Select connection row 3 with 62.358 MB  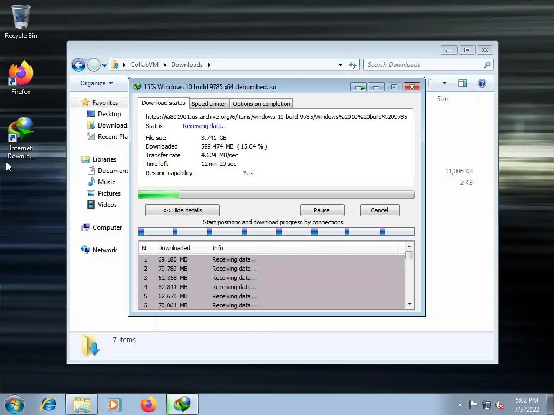(x=272, y=278)
